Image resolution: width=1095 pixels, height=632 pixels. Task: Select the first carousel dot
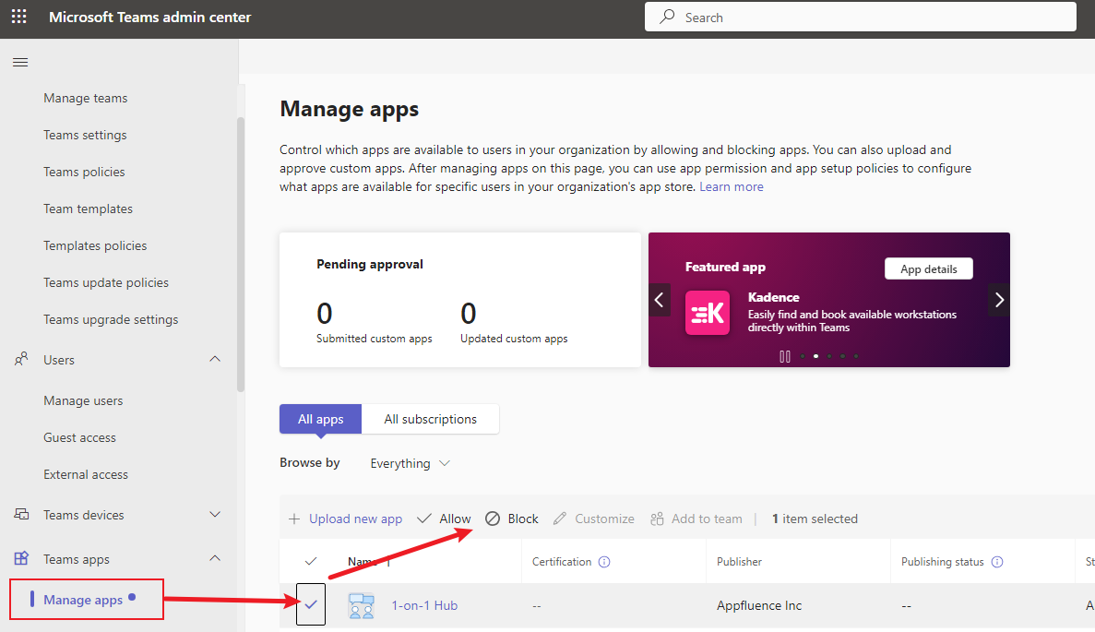point(803,356)
